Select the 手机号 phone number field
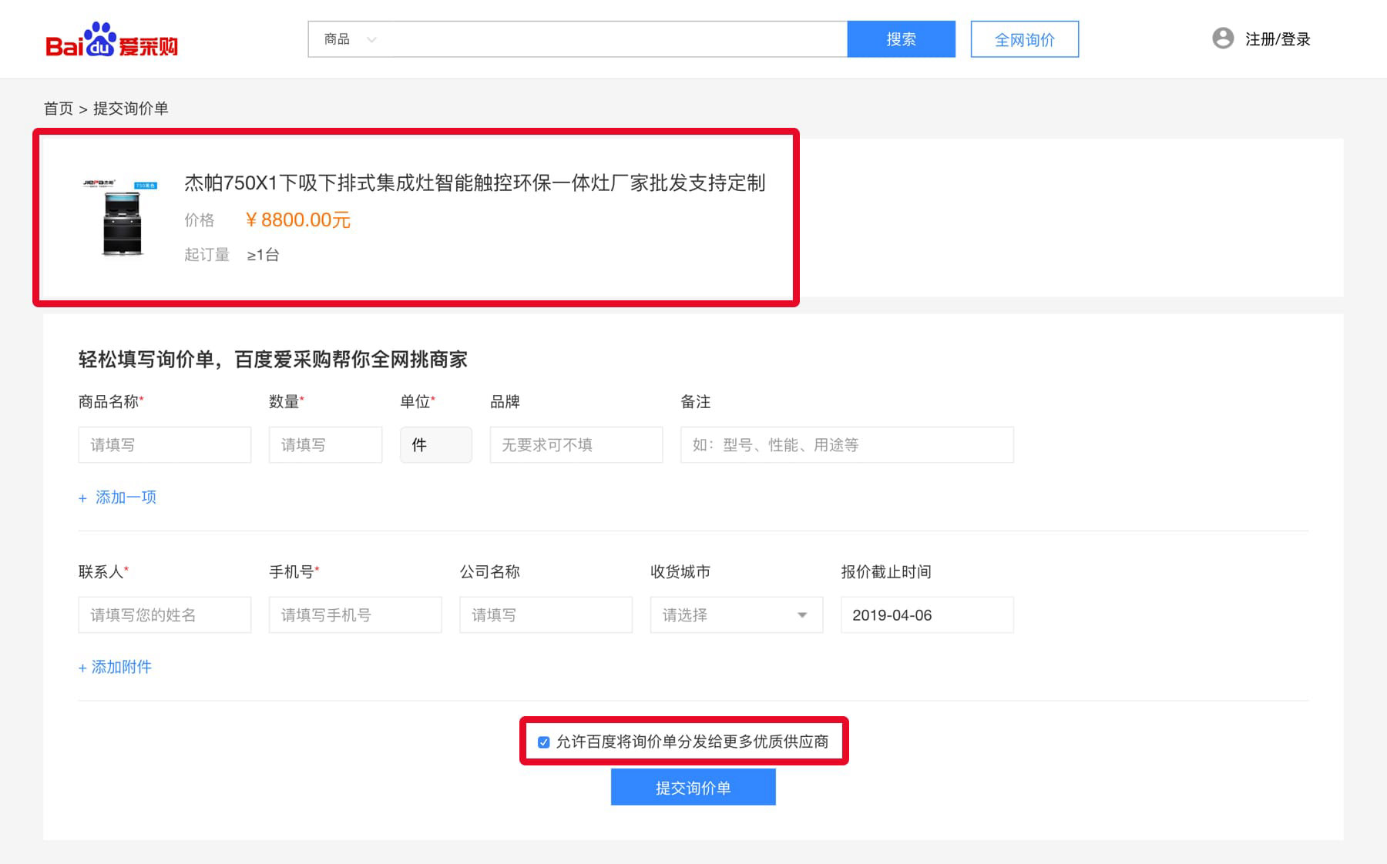1387x864 pixels. point(354,615)
